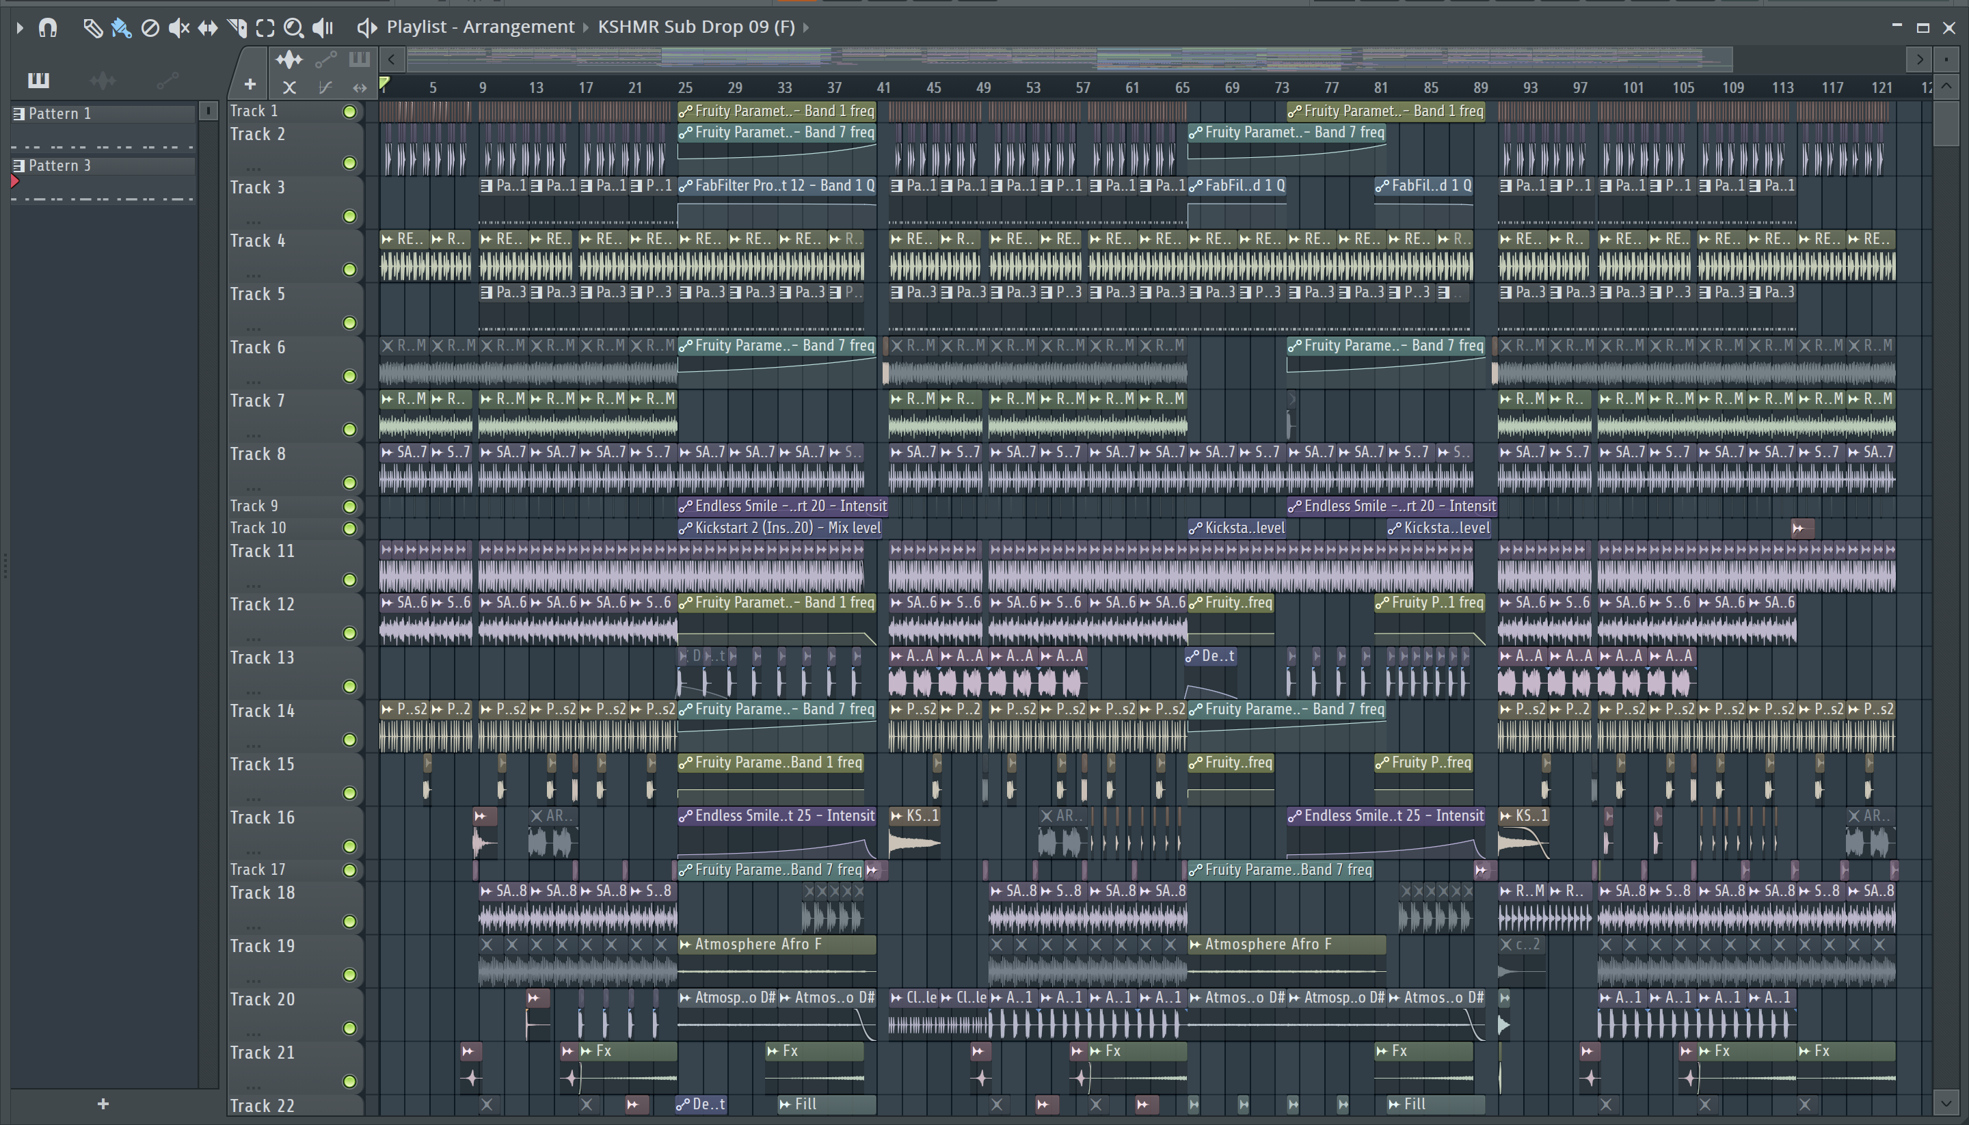Screen dimensions: 1969x1125
Task: Click the crossfade X icon above the tracks
Action: click(x=289, y=87)
